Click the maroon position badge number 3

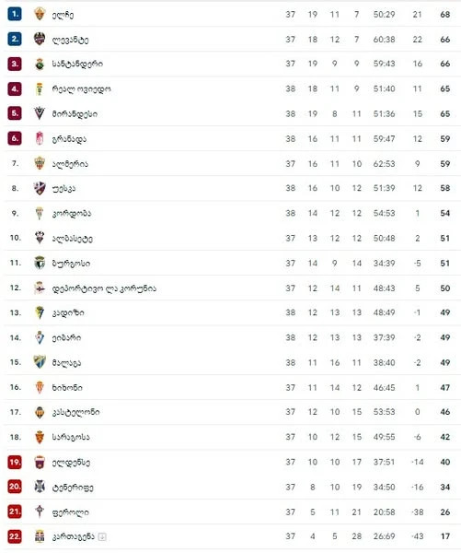pos(15,64)
